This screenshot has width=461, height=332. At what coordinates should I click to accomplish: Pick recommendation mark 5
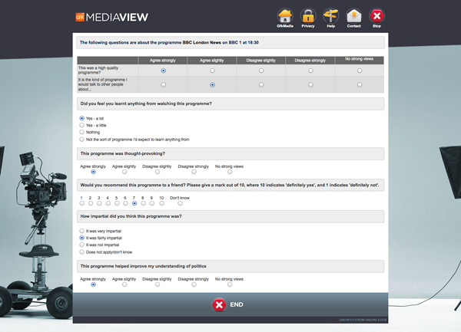(x=117, y=203)
